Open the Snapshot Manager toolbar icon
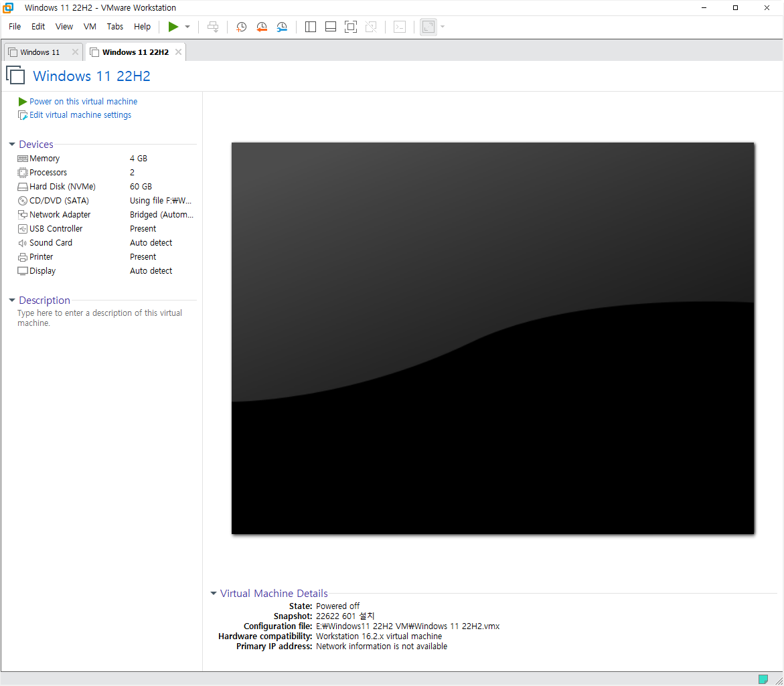Screen dimensions: 784x686 (x=282, y=27)
